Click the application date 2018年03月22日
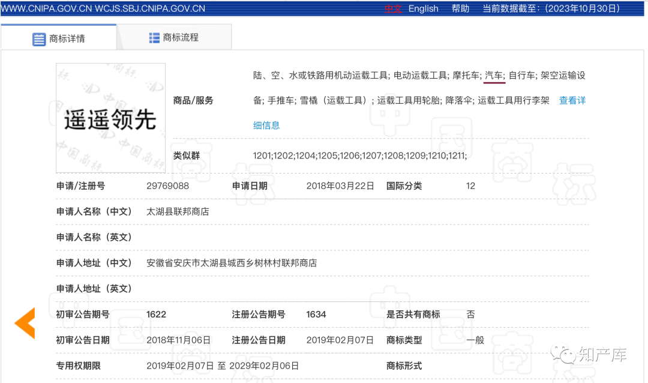 coord(340,186)
